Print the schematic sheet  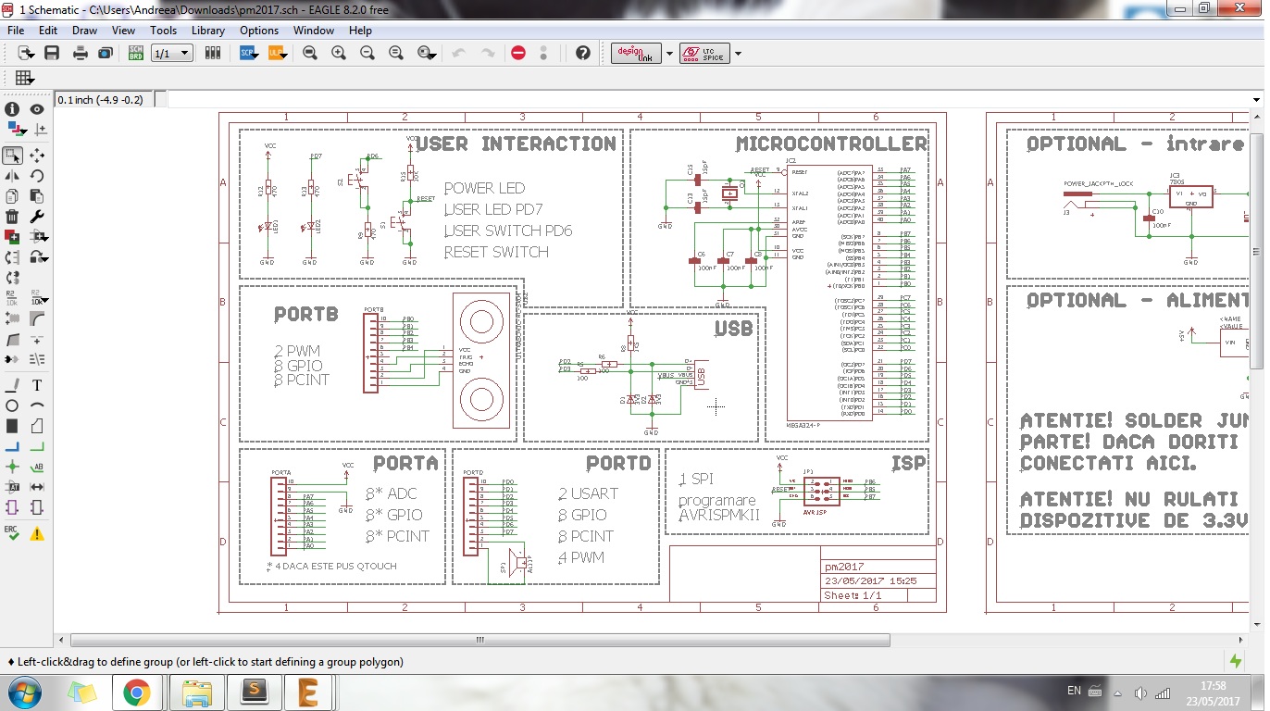(81, 53)
